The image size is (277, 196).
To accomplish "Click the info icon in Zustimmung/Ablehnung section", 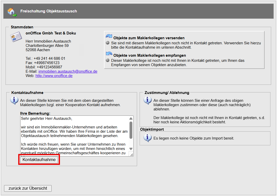I will click(147, 101).
